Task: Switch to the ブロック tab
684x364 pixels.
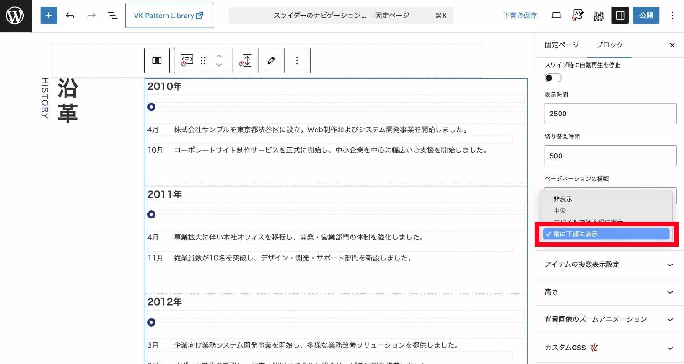Action: click(610, 45)
